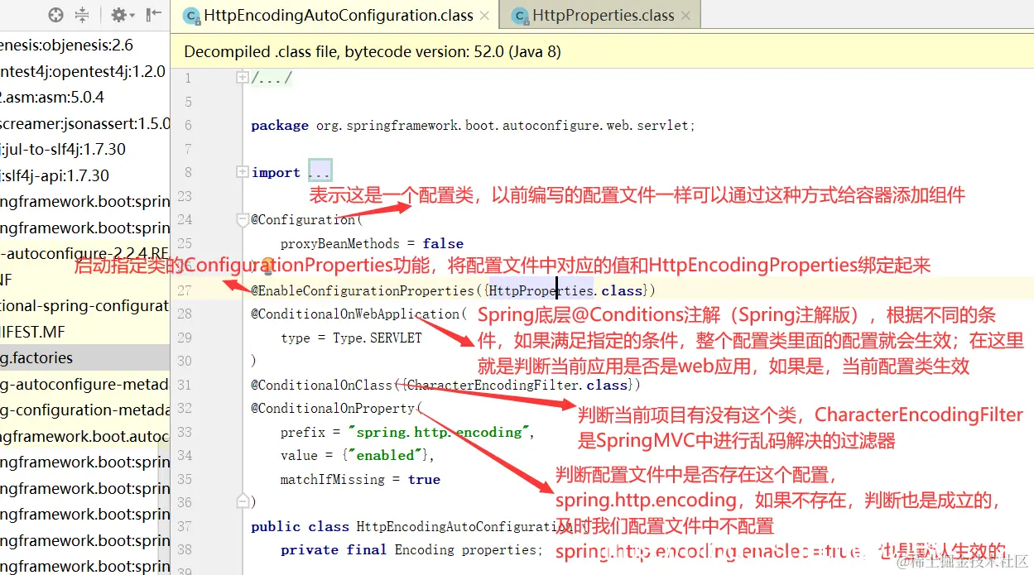Image resolution: width=1034 pixels, height=575 pixels.
Task: Click the "enabled" value string on line 34
Action: coord(386,456)
